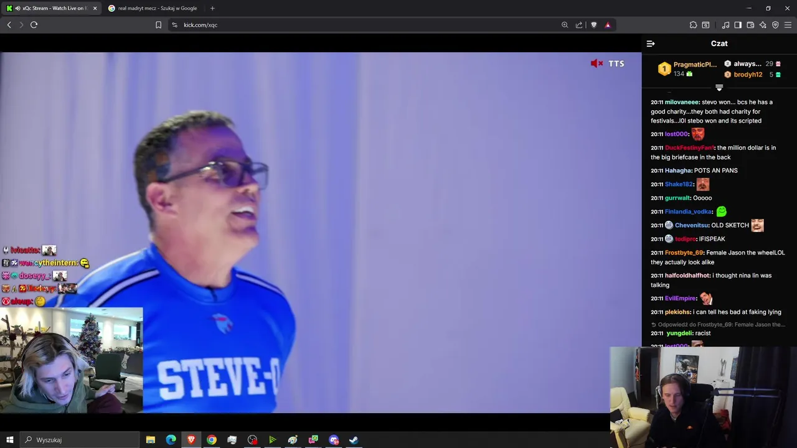
Task: Click username Finlandia_vodka in chat
Action: [x=689, y=212]
